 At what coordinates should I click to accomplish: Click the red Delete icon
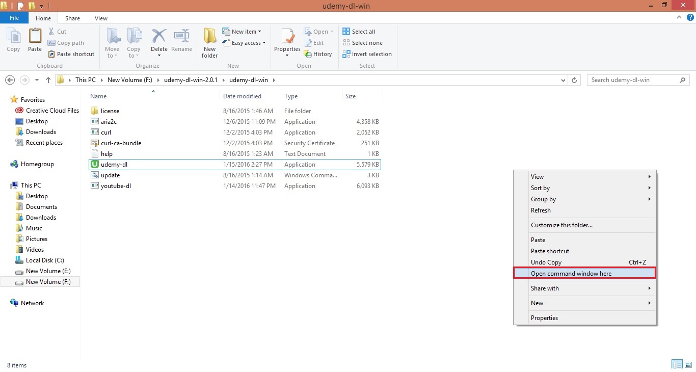(x=159, y=37)
